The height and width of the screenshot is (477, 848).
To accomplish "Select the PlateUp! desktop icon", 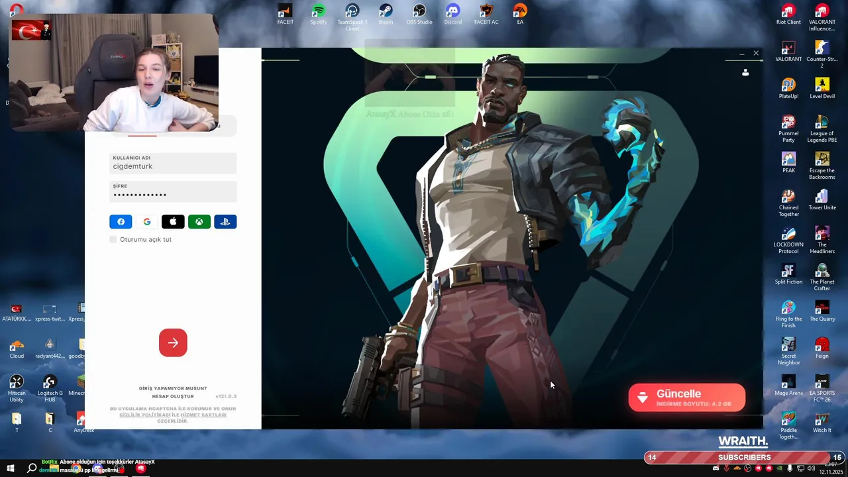I will [x=788, y=89].
